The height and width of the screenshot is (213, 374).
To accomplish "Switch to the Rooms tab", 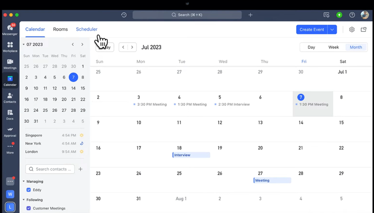I will (60, 29).
